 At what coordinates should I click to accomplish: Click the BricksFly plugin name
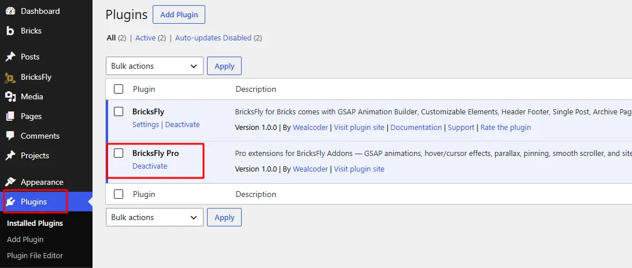coord(149,112)
